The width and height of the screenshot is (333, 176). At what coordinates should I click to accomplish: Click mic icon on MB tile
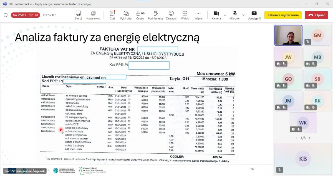tap(313, 64)
